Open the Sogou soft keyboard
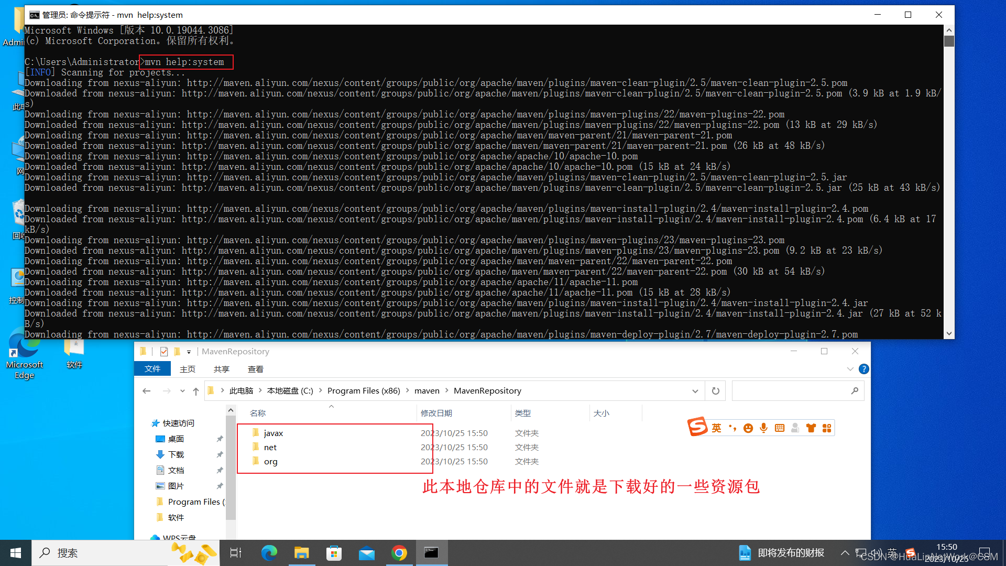This screenshot has width=1006, height=566. tap(780, 428)
